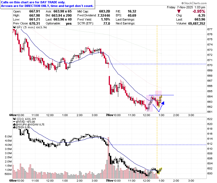Click the $NYAD line legend icon
The image size is (217, 183).
tap(14, 122)
